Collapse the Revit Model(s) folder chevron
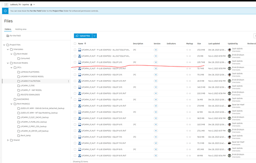The image size is (256, 163). coord(12,104)
